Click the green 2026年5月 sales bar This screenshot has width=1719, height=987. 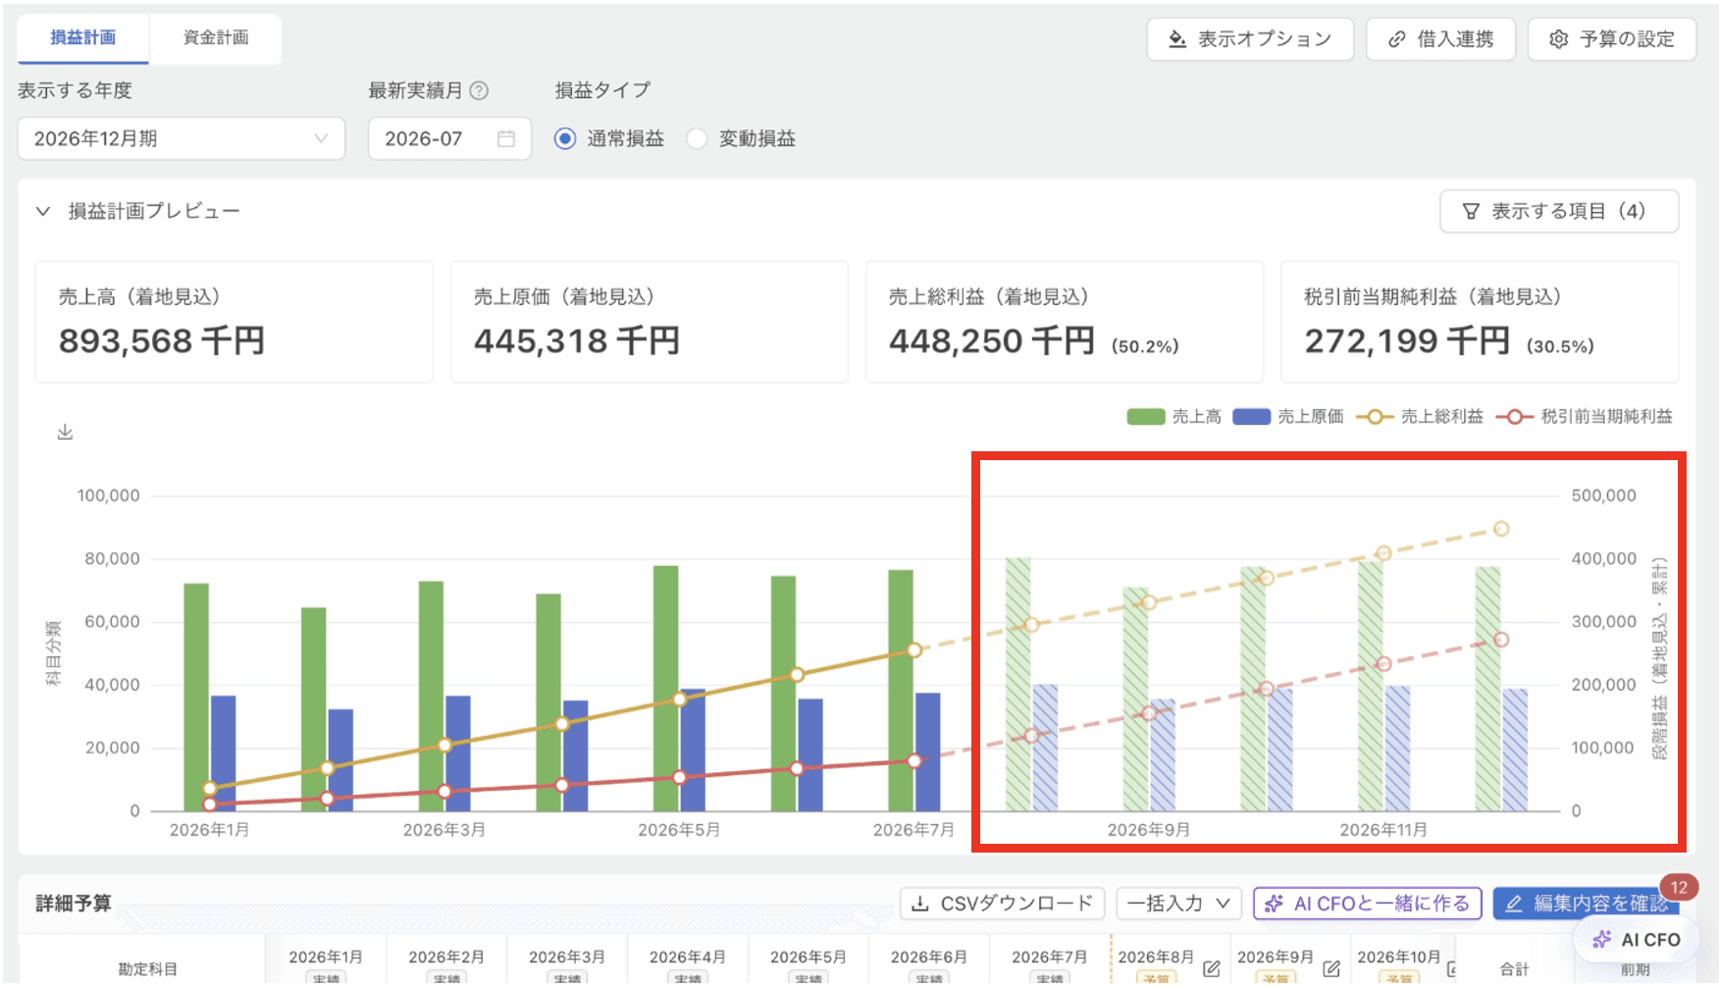[x=666, y=688]
